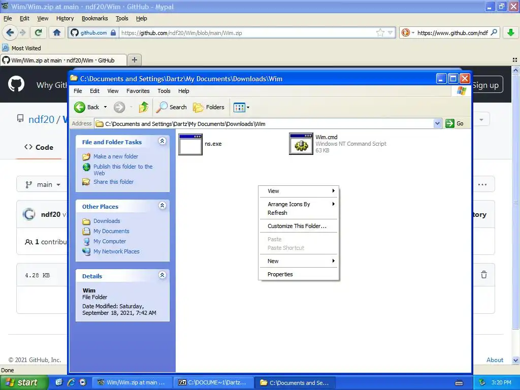
Task: Open Downloads under Other Places
Action: point(107,221)
